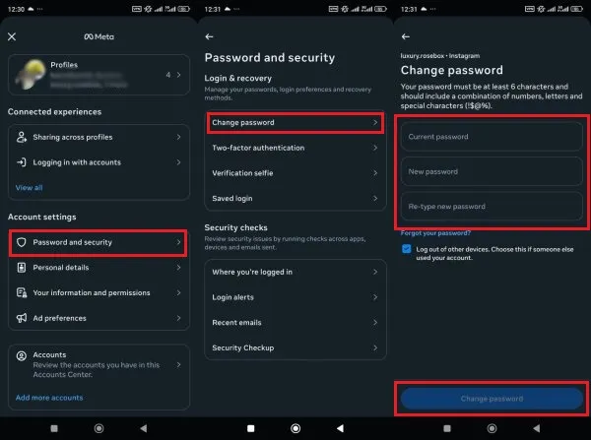Tap home circle in left phone
The width and height of the screenshot is (591, 440).
tap(98, 428)
